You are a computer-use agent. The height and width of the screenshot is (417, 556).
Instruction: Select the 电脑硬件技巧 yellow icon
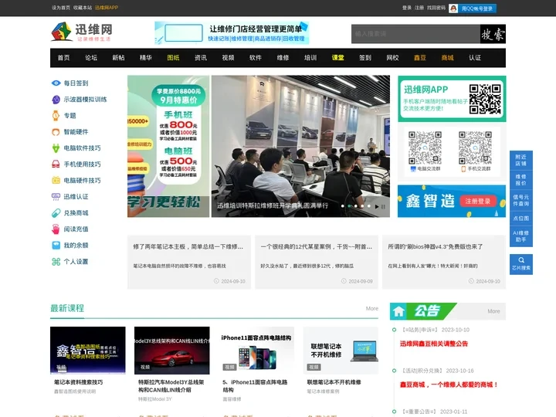56,180
